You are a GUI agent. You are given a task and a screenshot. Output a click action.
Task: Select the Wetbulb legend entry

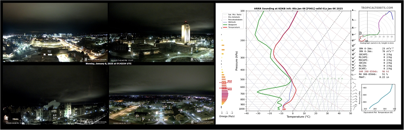231,22
